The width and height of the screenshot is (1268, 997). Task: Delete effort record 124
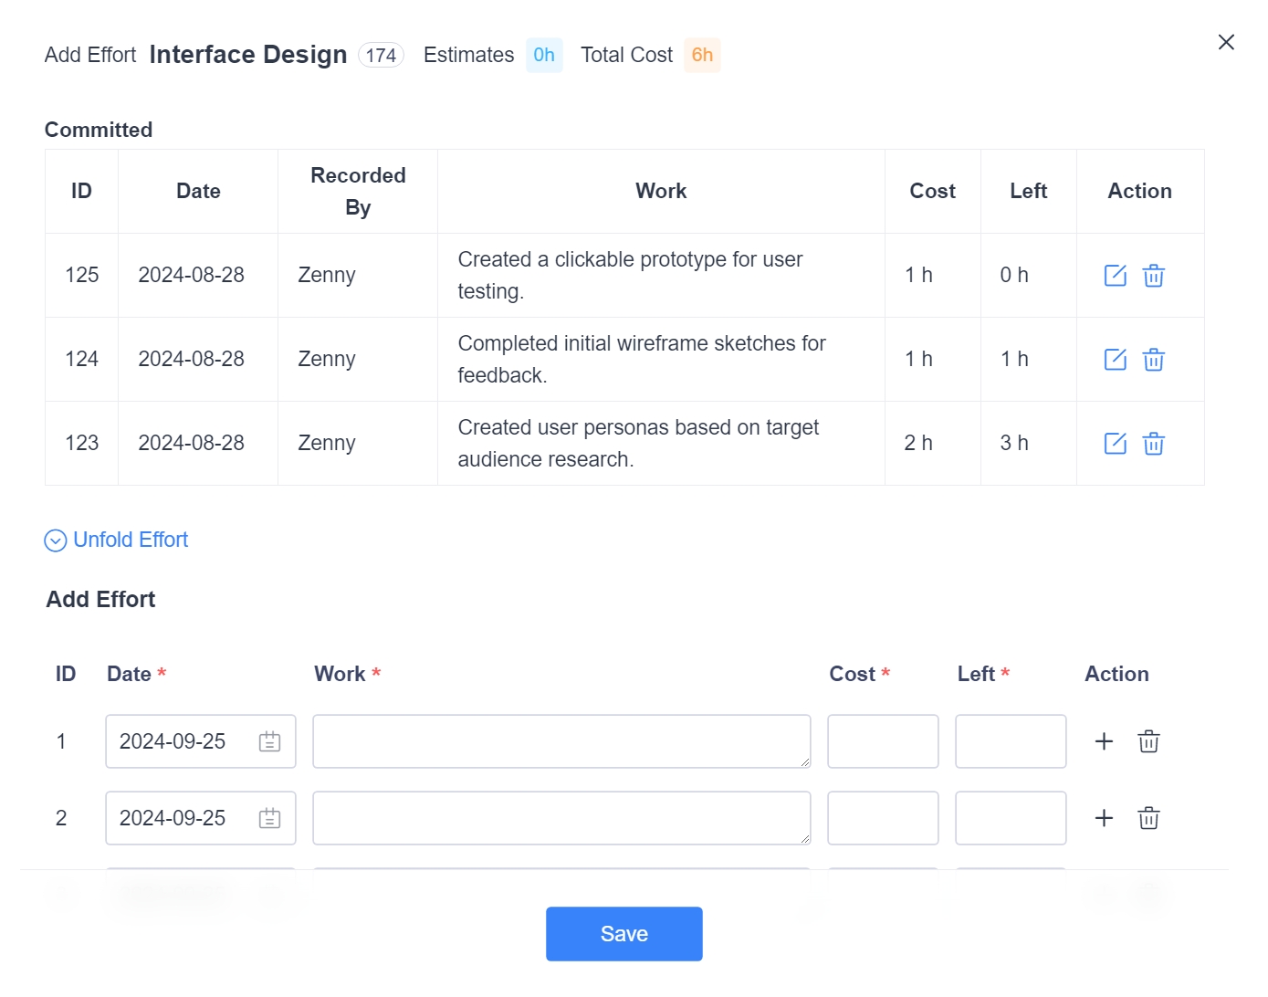pos(1153,360)
